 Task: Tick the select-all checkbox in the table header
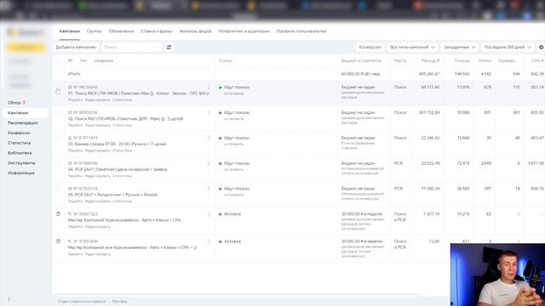(59, 60)
